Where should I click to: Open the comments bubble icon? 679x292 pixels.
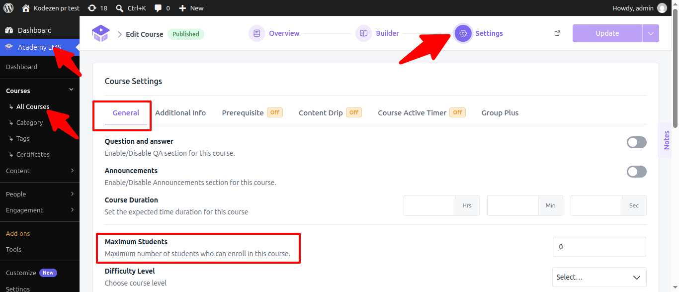pyautogui.click(x=158, y=8)
